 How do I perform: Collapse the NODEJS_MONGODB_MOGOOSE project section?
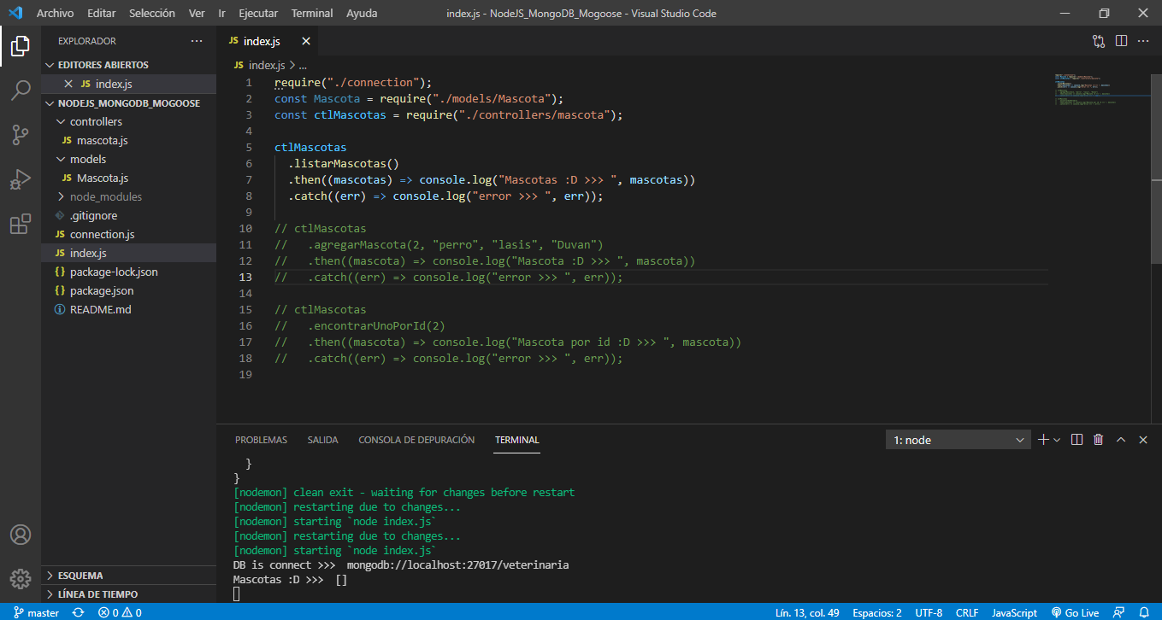click(128, 102)
